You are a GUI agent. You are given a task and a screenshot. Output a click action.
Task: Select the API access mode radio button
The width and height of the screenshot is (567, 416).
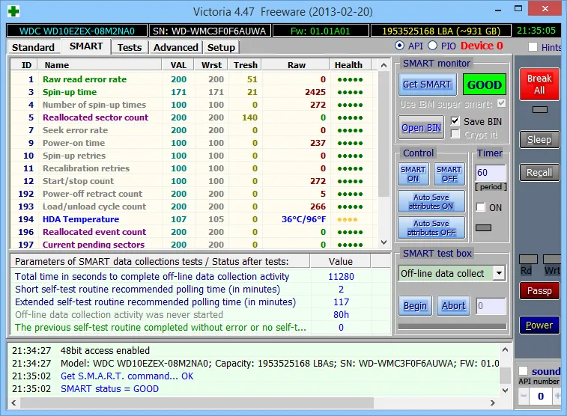pyautogui.click(x=399, y=46)
